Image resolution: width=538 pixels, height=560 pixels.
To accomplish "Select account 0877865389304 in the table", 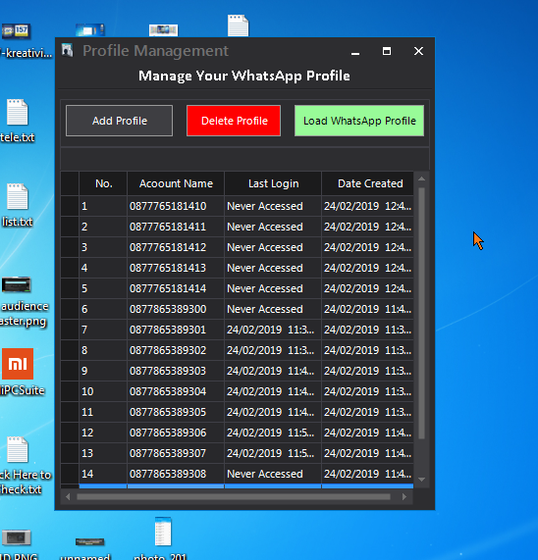I will click(176, 391).
